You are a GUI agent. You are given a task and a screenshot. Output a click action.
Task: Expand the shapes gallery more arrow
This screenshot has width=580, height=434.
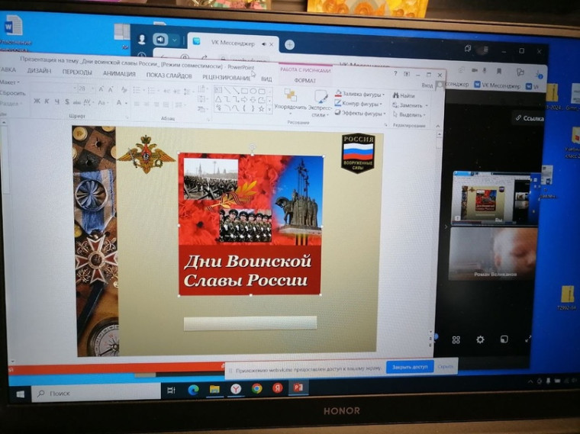click(269, 110)
